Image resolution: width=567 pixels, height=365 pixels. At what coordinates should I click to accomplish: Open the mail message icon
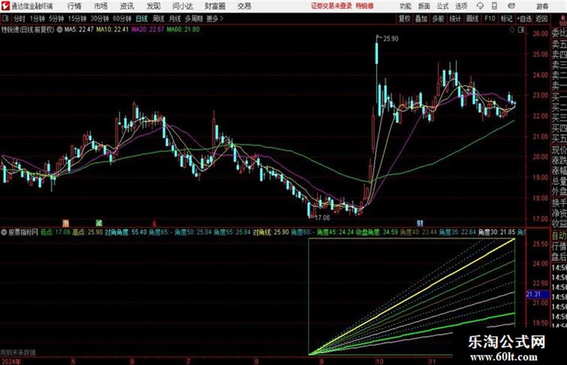511,6
